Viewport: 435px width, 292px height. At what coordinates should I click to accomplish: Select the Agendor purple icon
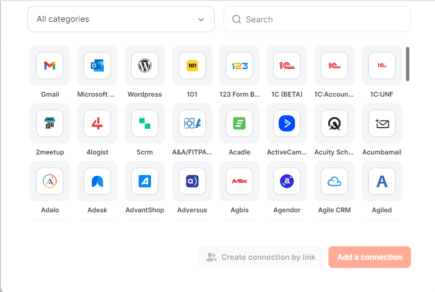(287, 181)
